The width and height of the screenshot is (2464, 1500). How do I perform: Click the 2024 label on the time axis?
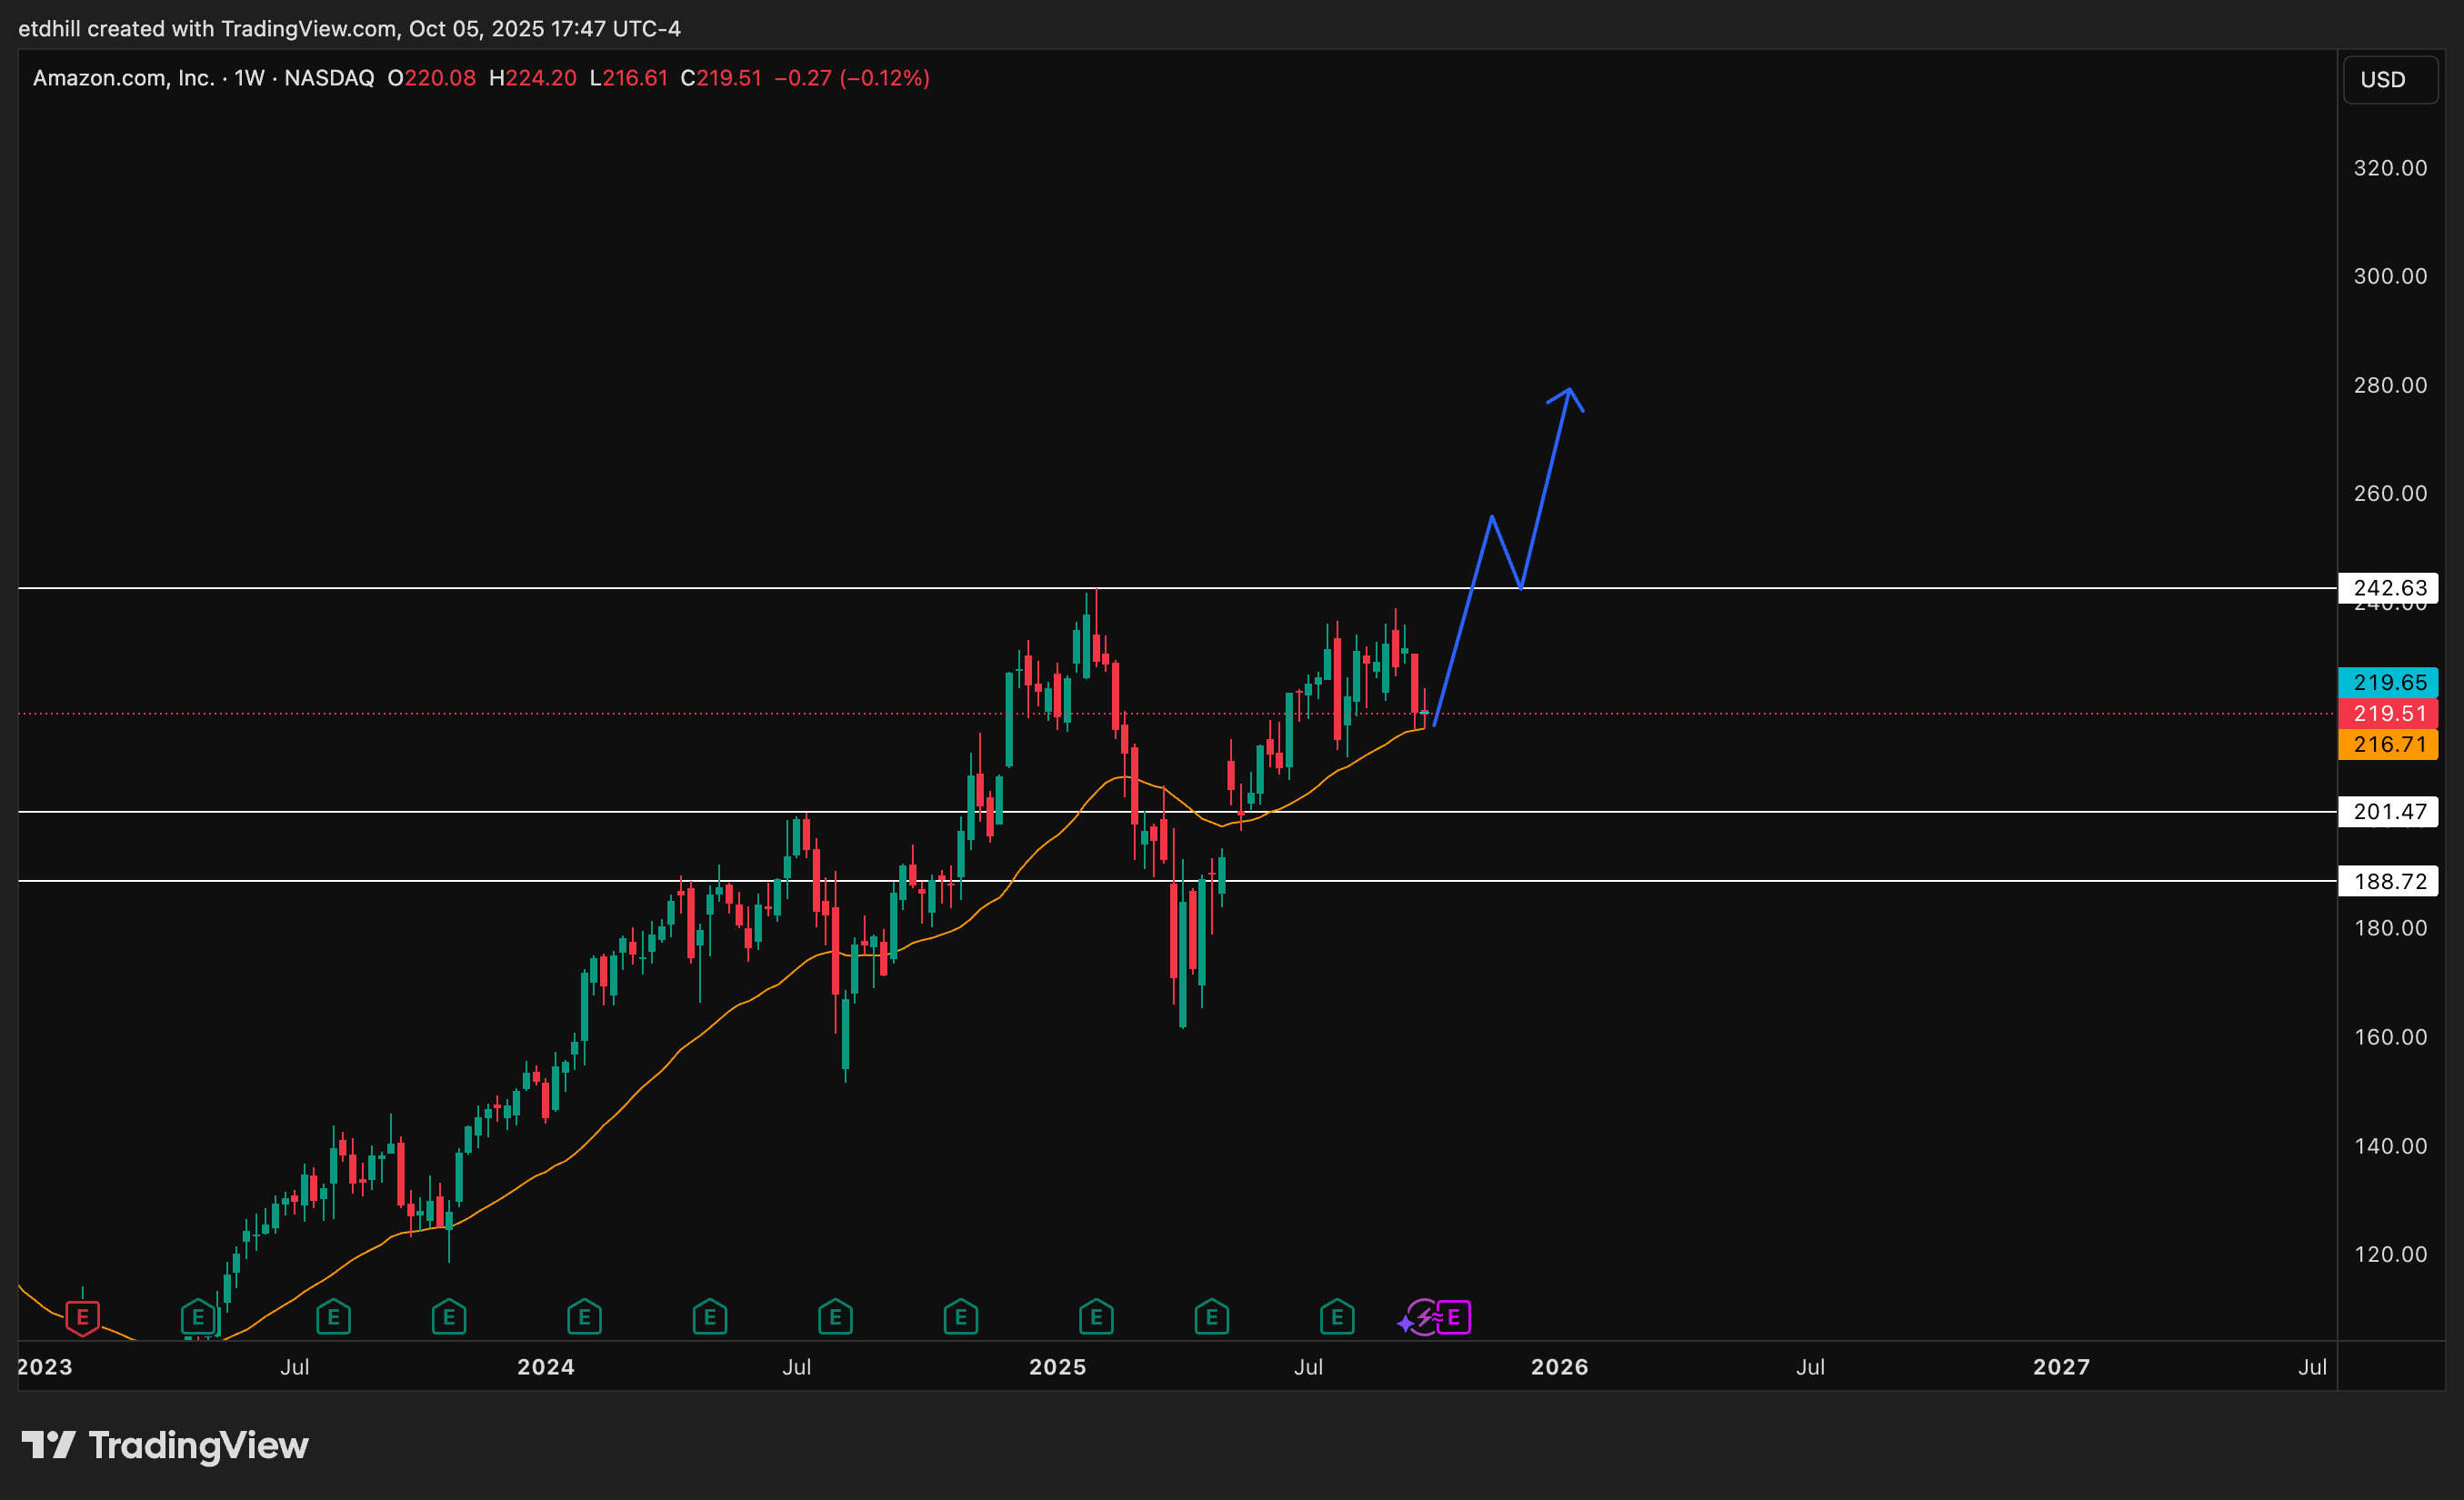[x=545, y=1367]
